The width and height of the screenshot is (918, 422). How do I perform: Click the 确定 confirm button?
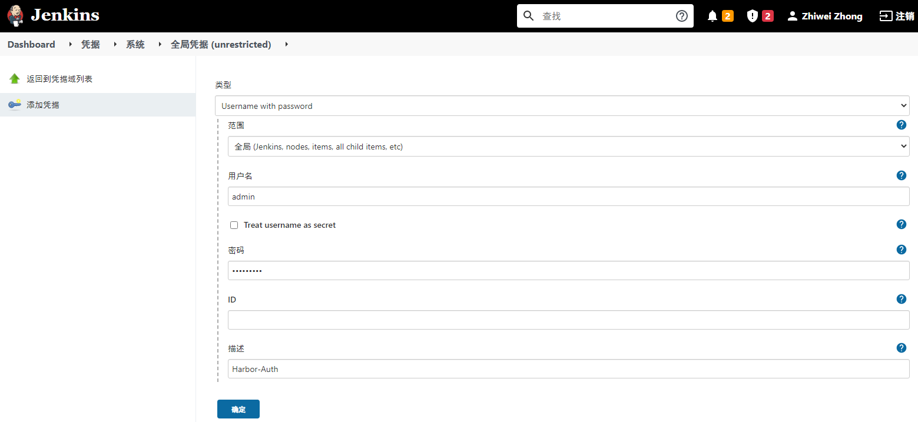(x=238, y=409)
